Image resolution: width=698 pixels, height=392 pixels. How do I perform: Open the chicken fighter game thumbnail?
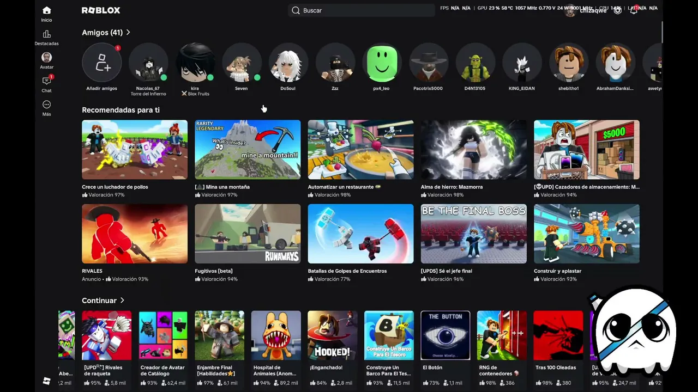coord(135,150)
